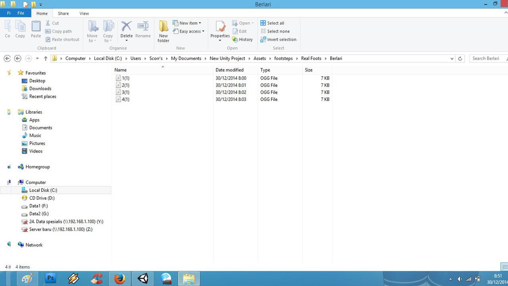Select the 1(1) OGG file icon
The image size is (508, 286).
pyautogui.click(x=118, y=78)
